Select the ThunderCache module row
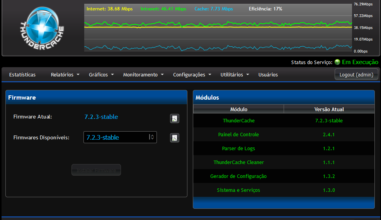The image size is (381, 220). coord(284,120)
